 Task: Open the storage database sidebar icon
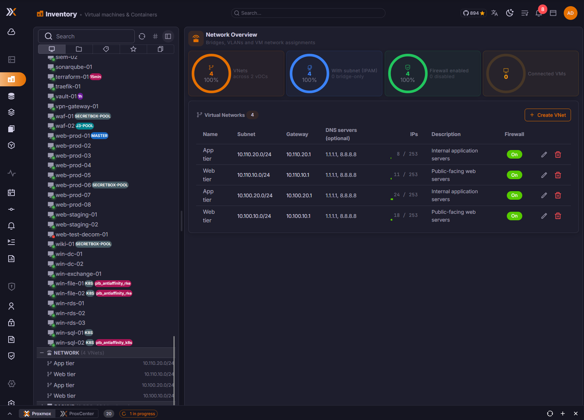(11, 96)
